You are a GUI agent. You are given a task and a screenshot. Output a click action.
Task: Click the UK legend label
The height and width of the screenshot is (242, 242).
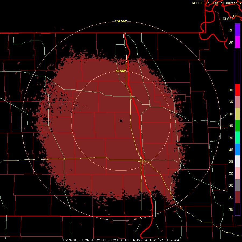(231, 42)
